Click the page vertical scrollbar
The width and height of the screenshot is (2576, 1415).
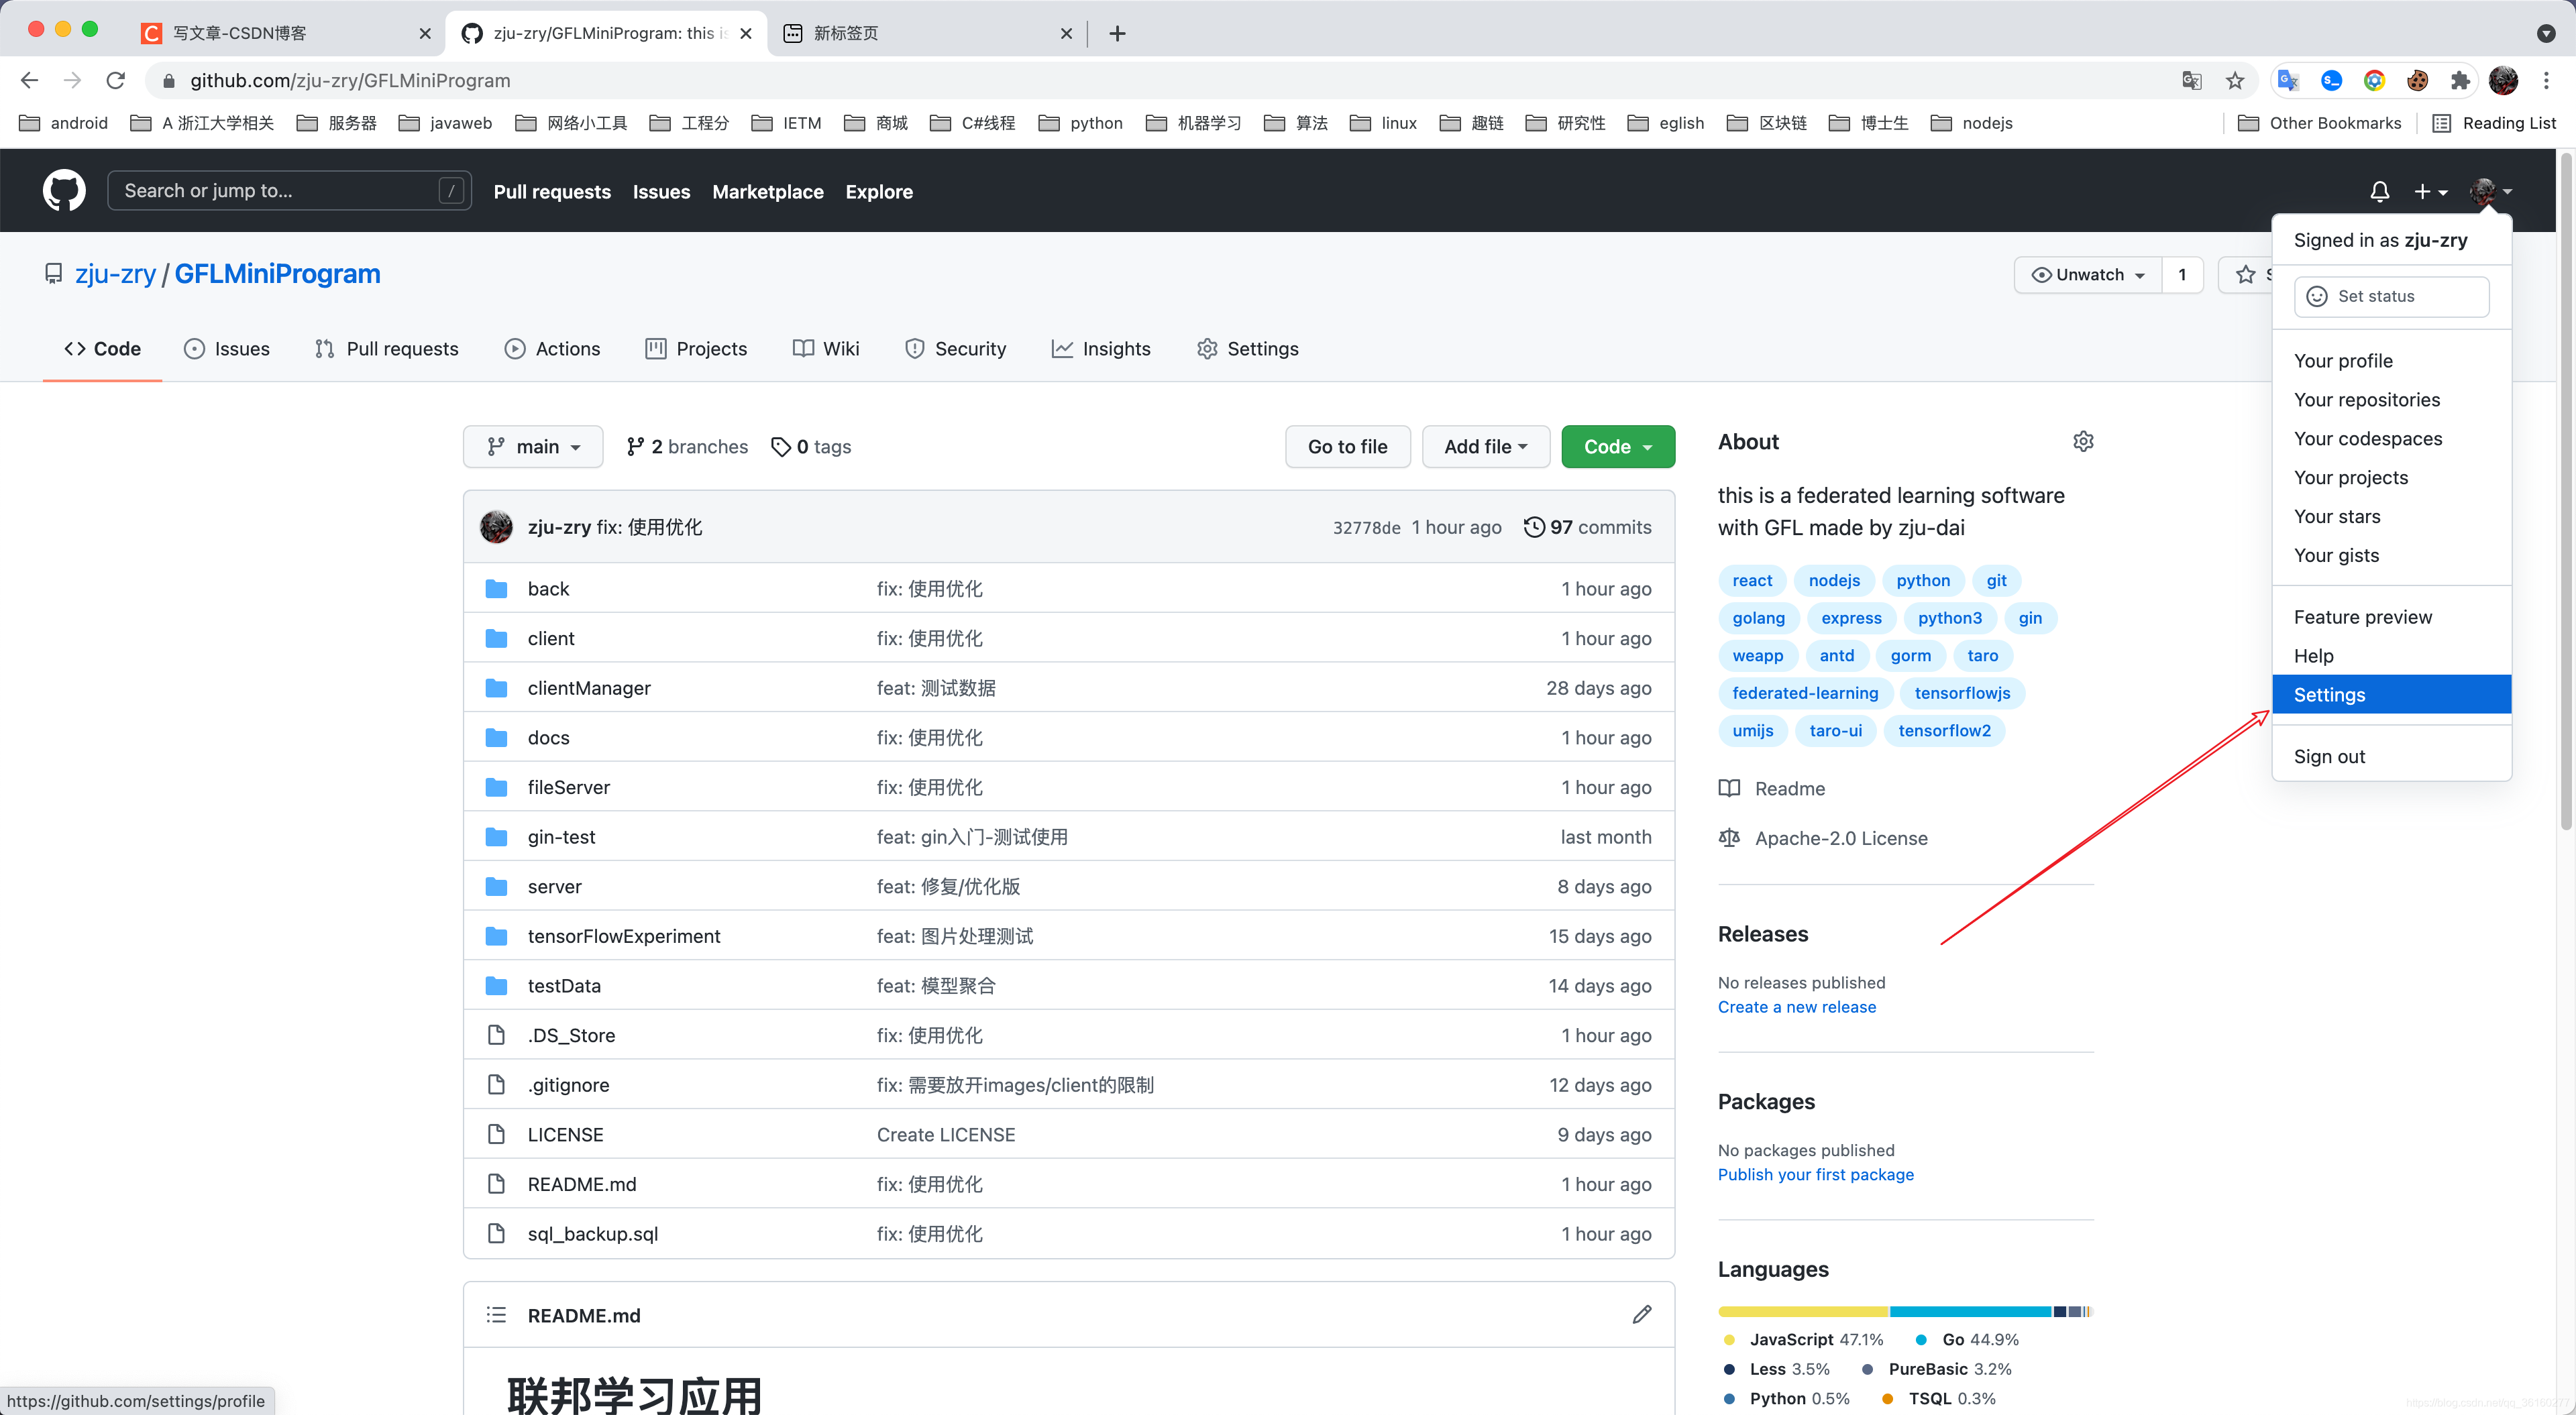(x=2565, y=490)
